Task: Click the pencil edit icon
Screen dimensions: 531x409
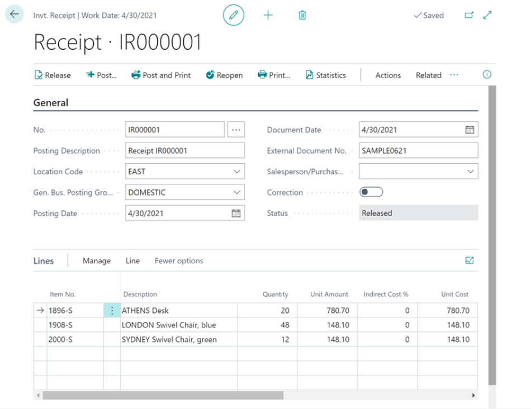Action: 234,15
